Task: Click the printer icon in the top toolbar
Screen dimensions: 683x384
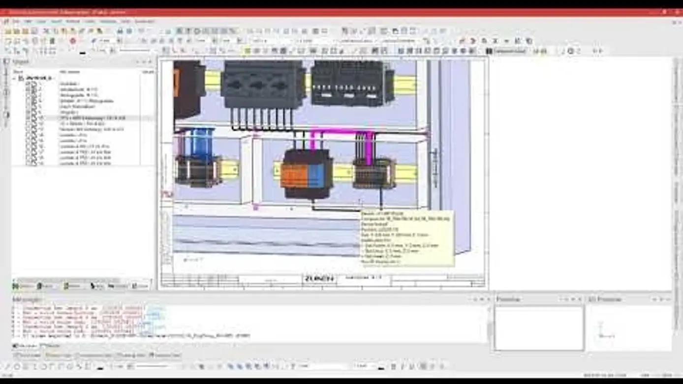Action: click(129, 31)
